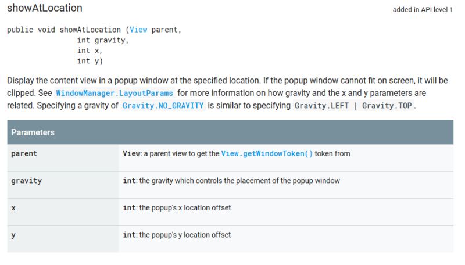465x265 pixels.
Task: Click the Parameters table header
Action: [x=33, y=132]
